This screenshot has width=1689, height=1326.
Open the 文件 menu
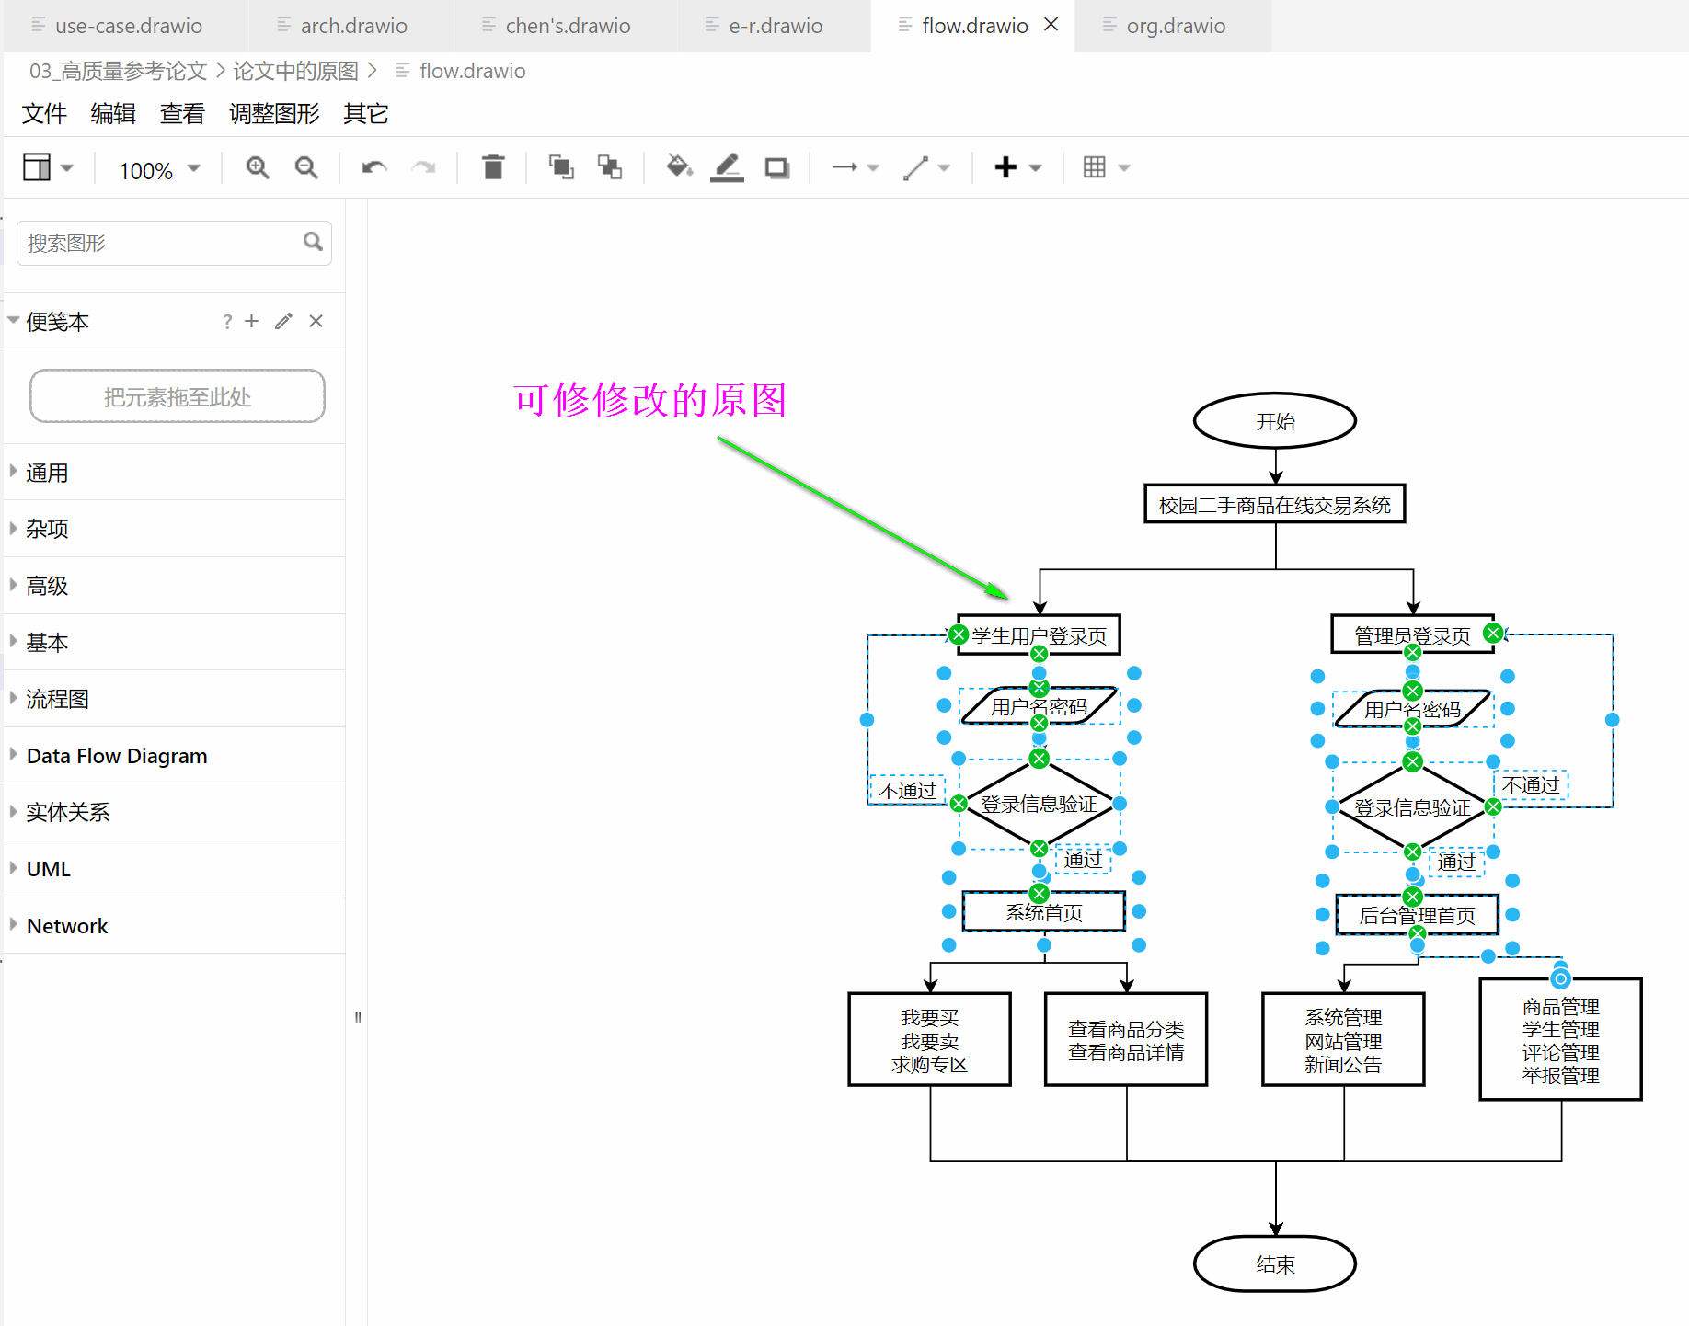pos(44,114)
